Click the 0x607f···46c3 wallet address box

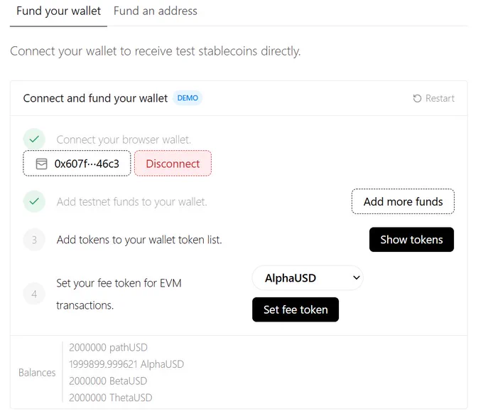pyautogui.click(x=77, y=164)
